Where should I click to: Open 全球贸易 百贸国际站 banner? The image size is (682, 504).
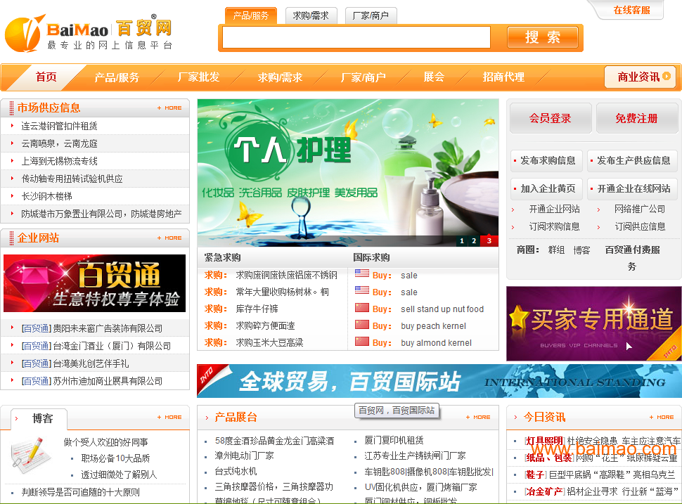(439, 381)
